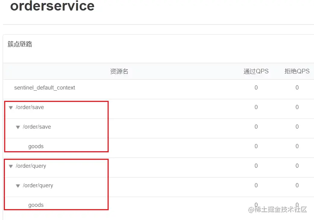Click 拒绝QPS value for sentinel_default_context
The height and width of the screenshot is (220, 314).
point(297,88)
